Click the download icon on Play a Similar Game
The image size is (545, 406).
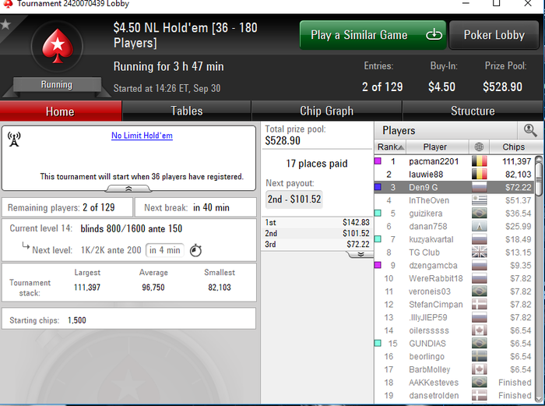click(x=434, y=35)
